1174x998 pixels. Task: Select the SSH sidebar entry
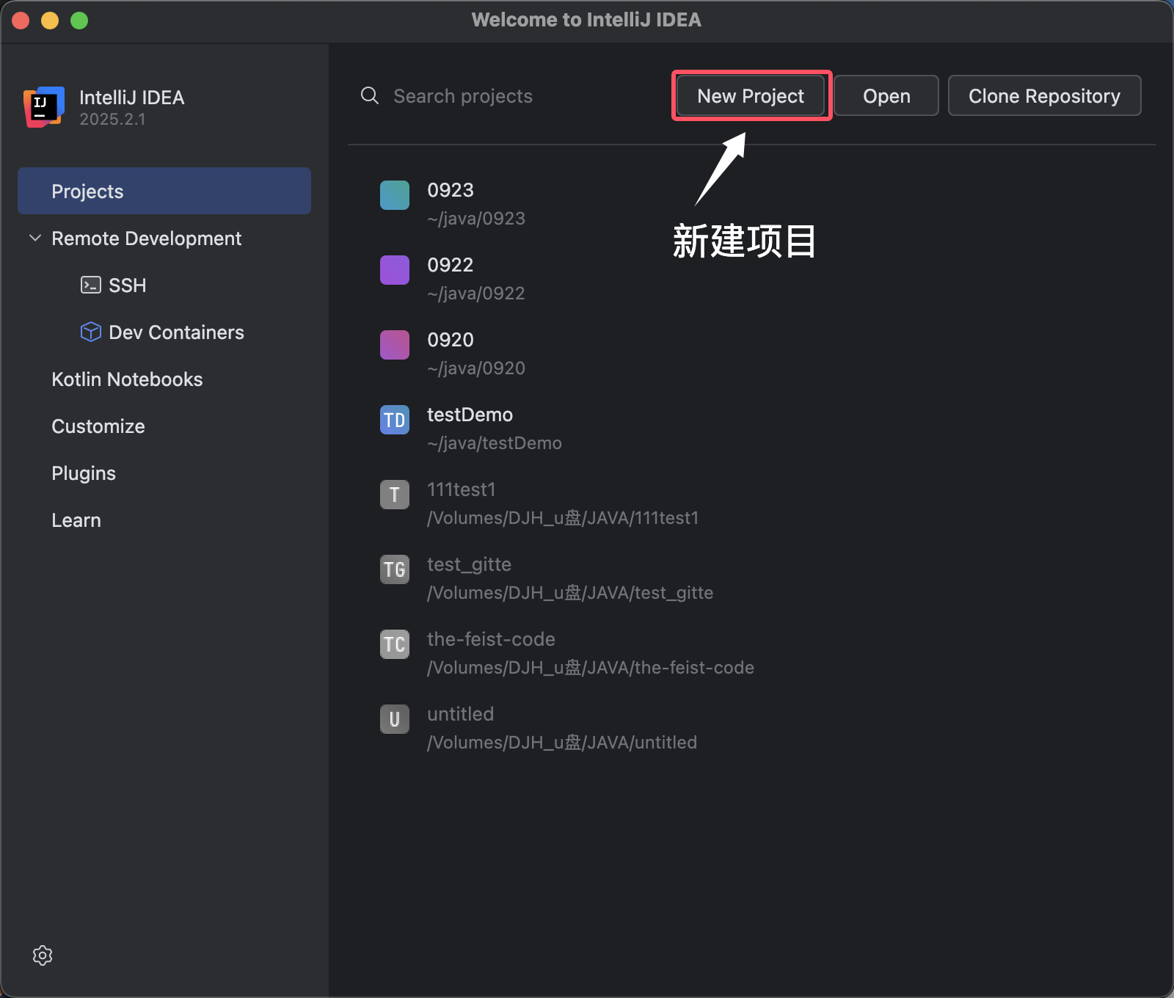point(127,285)
